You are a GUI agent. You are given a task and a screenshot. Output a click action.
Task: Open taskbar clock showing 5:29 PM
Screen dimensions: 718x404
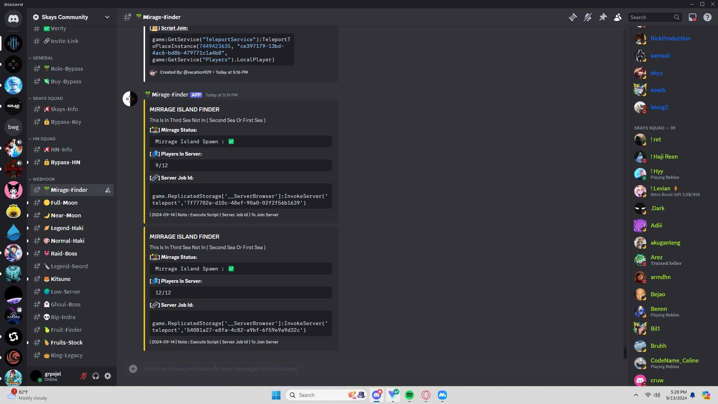676,395
